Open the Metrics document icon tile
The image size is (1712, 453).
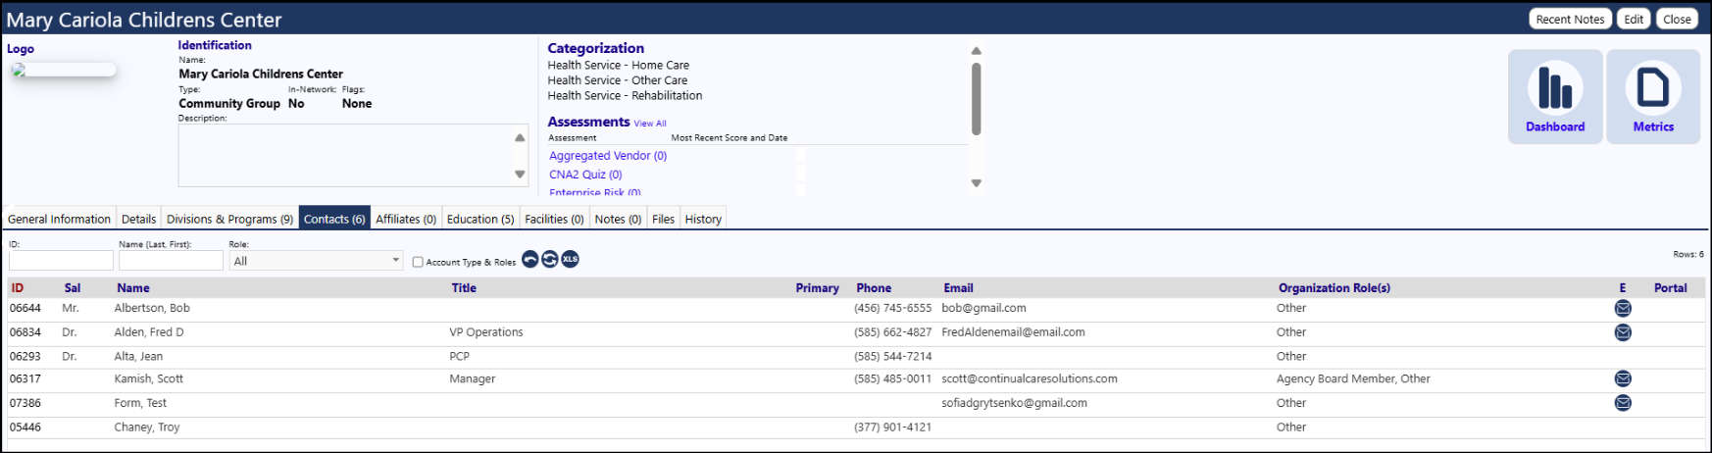tap(1653, 96)
